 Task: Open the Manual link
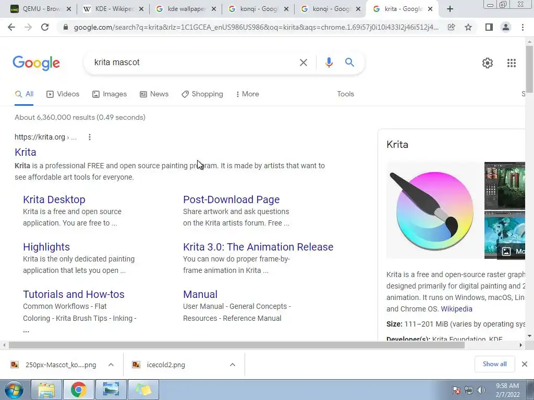tap(200, 294)
